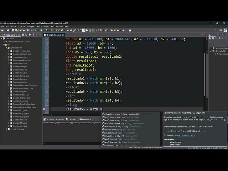Collapse the cursoJAVA project node

click(2, 38)
